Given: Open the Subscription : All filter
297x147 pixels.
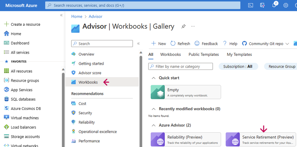Looking at the screenshot, I should tap(238, 67).
